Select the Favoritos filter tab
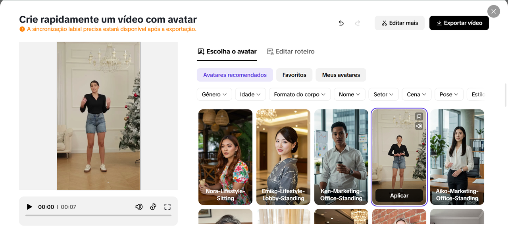The image size is (508, 235). point(294,75)
